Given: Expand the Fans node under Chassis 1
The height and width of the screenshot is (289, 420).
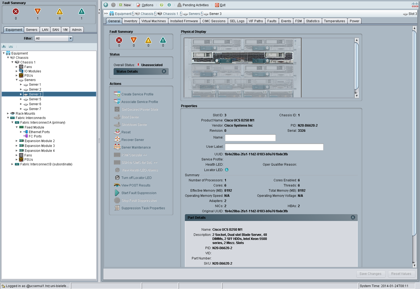Looking at the screenshot, I should 17,67.
